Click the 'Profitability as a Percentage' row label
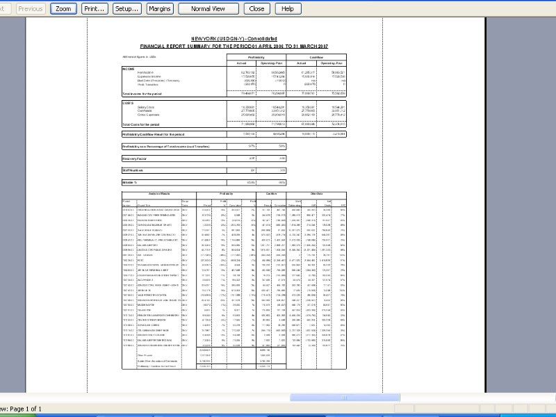 [x=166, y=147]
